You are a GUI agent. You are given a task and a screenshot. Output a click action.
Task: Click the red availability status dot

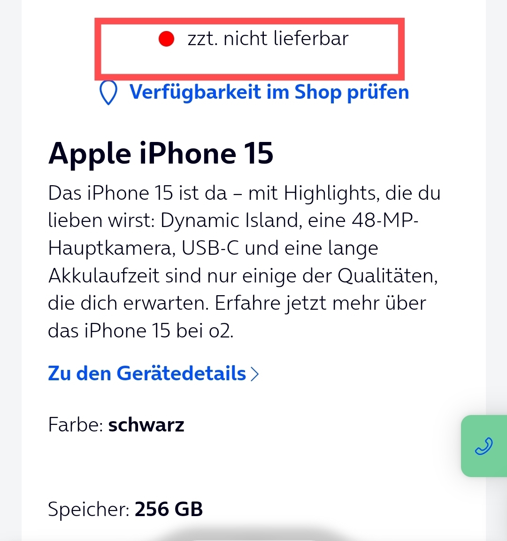166,38
